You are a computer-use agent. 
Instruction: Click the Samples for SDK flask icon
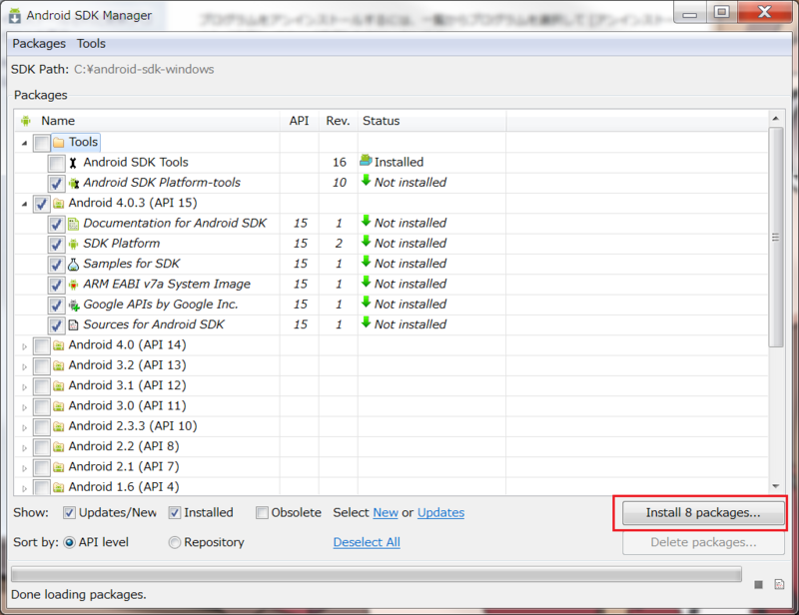point(73,265)
